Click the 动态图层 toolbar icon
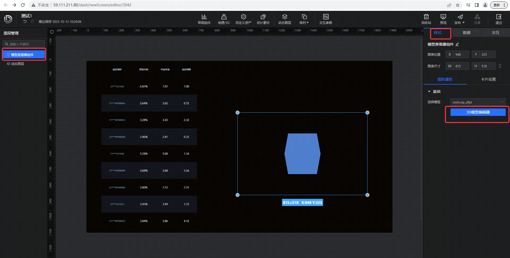510x258 pixels. [x=284, y=19]
